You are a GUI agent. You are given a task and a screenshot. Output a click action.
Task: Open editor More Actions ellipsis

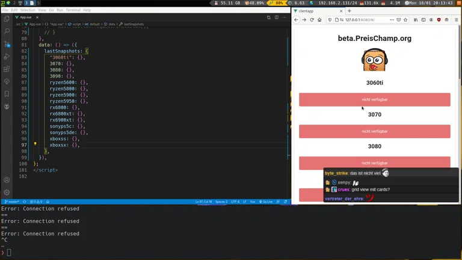coord(284,17)
